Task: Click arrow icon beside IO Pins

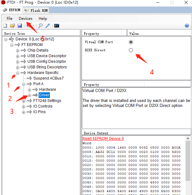Action: click(x=29, y=112)
